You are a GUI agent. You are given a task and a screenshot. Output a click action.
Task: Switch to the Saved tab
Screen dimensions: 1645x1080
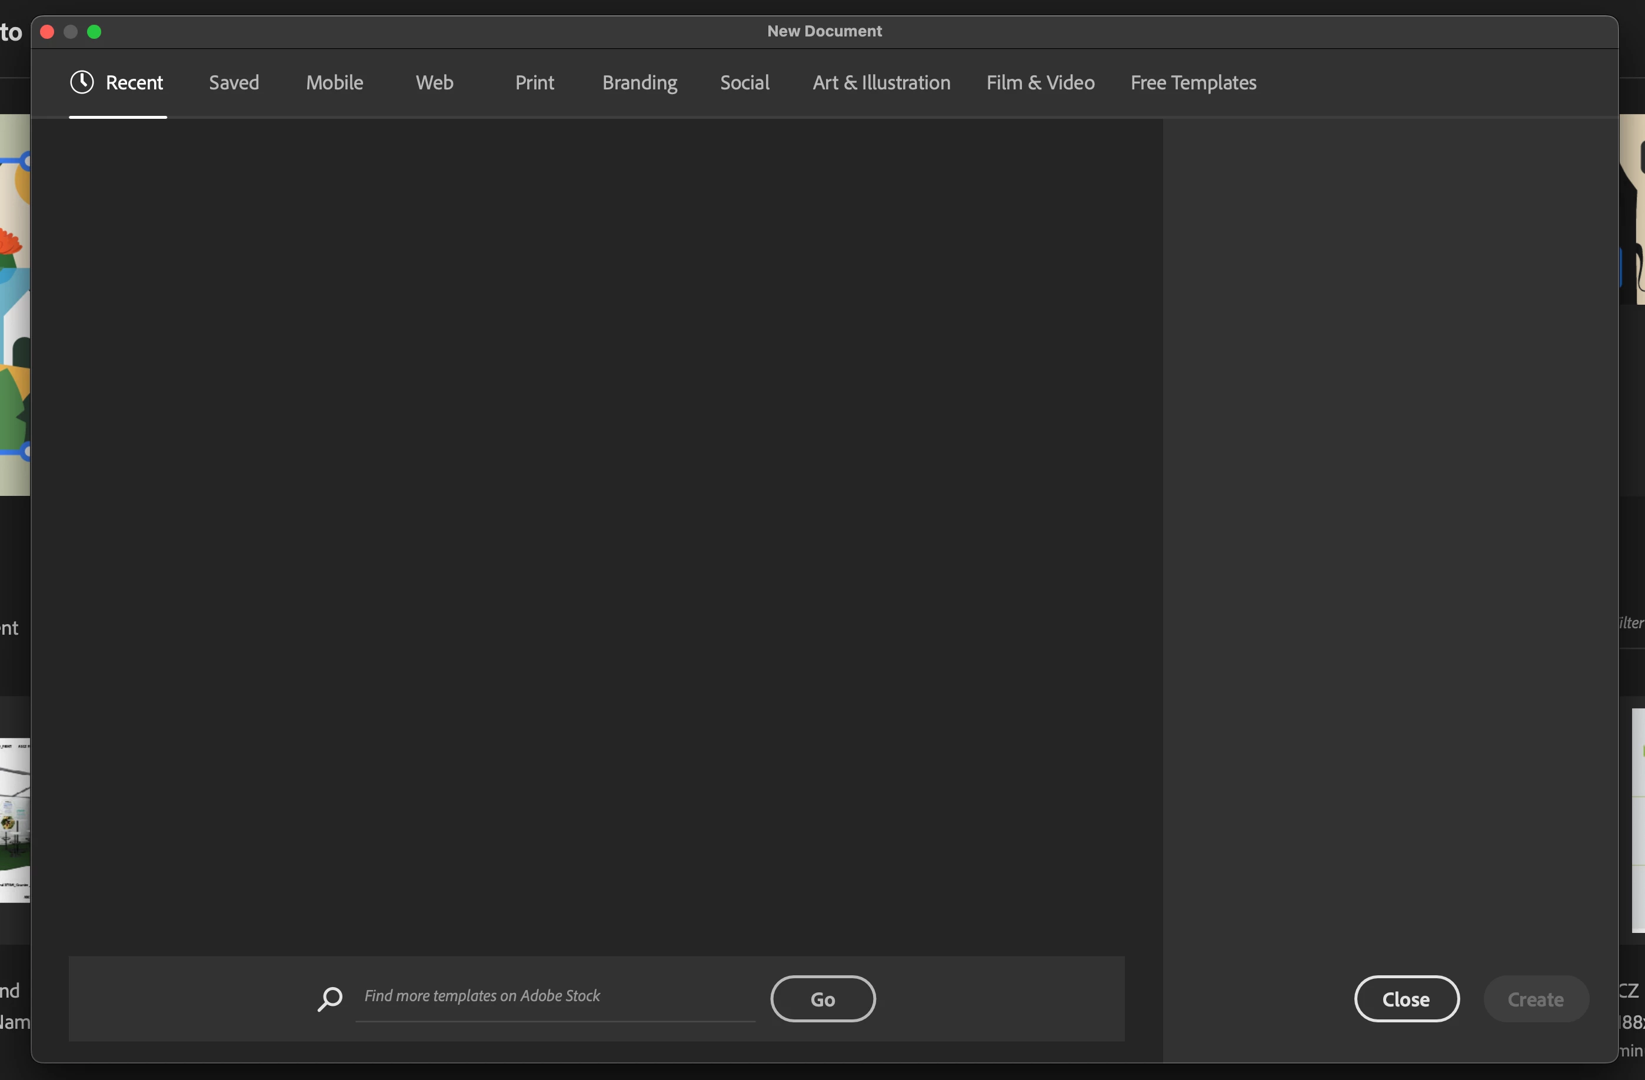(234, 83)
